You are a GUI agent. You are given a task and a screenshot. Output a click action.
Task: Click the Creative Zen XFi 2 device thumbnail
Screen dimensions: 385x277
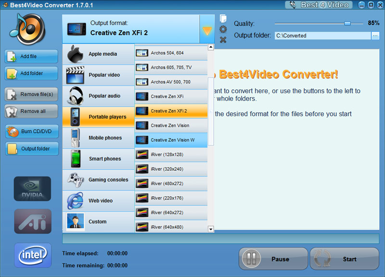[x=77, y=29]
